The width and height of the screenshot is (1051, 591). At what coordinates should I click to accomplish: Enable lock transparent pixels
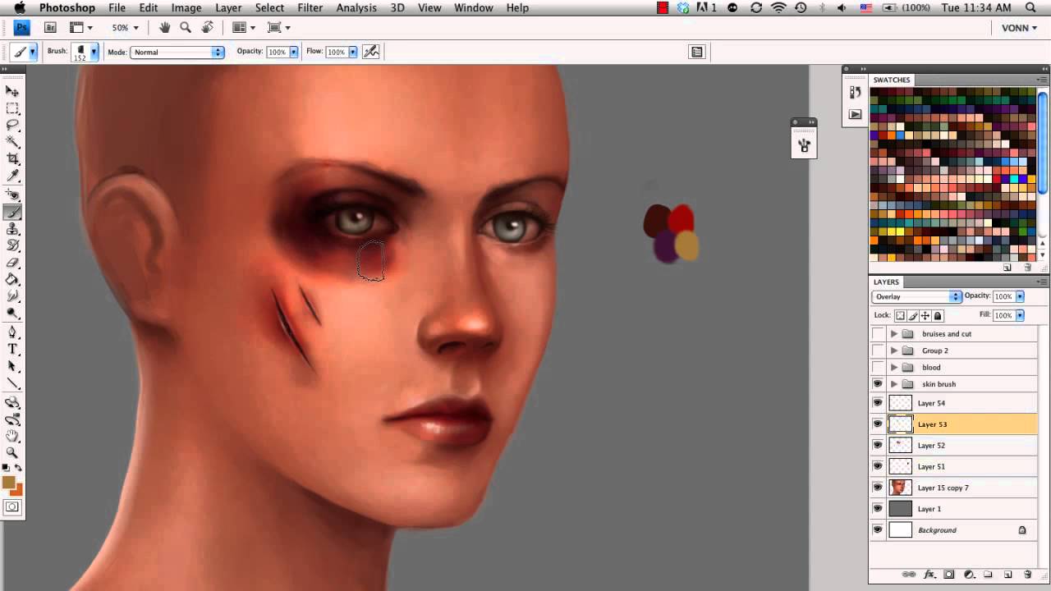point(900,315)
